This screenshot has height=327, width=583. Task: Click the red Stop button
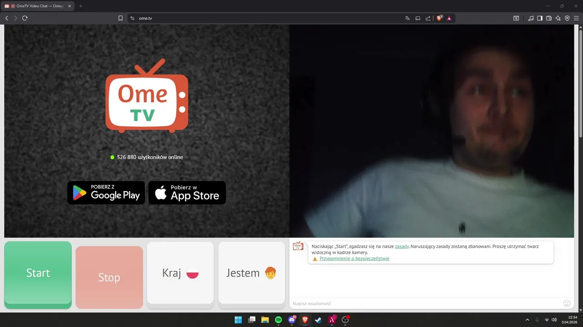point(109,277)
